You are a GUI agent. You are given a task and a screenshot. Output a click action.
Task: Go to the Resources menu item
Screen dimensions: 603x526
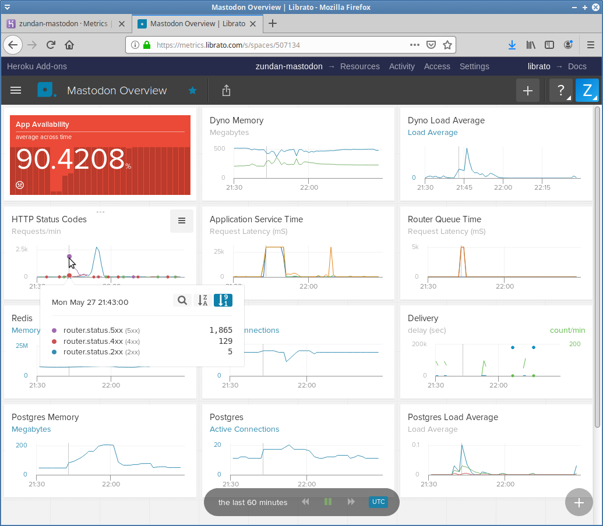(x=359, y=66)
